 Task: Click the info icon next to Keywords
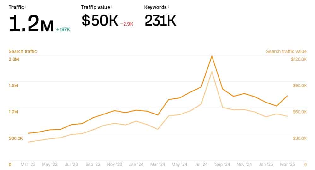pyautogui.click(x=169, y=7)
